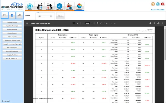The image size is (166, 103).
Task: Click the PDF undo arrow
Action: point(112,23)
